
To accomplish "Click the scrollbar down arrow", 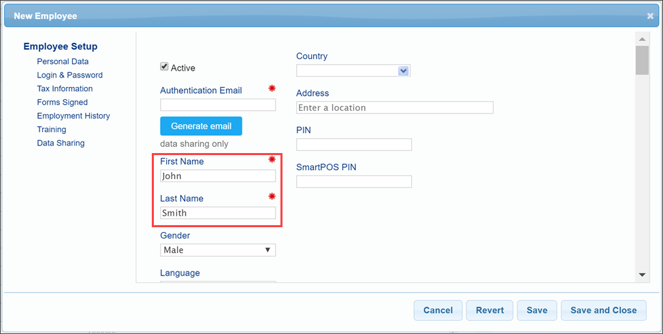I will click(x=642, y=274).
